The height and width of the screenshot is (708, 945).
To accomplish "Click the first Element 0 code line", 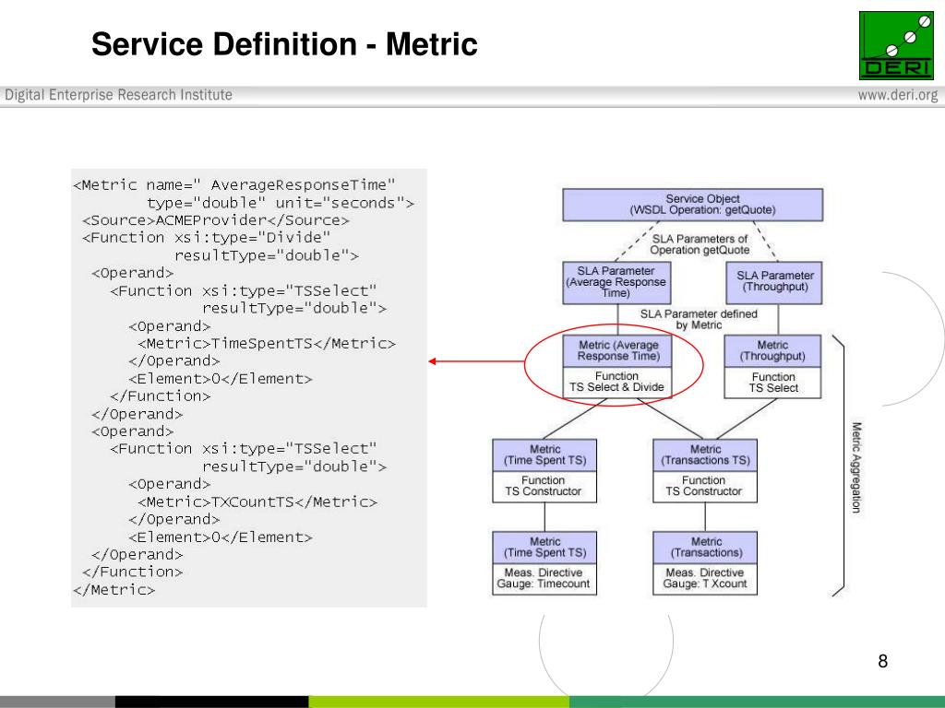I will click(x=221, y=379).
